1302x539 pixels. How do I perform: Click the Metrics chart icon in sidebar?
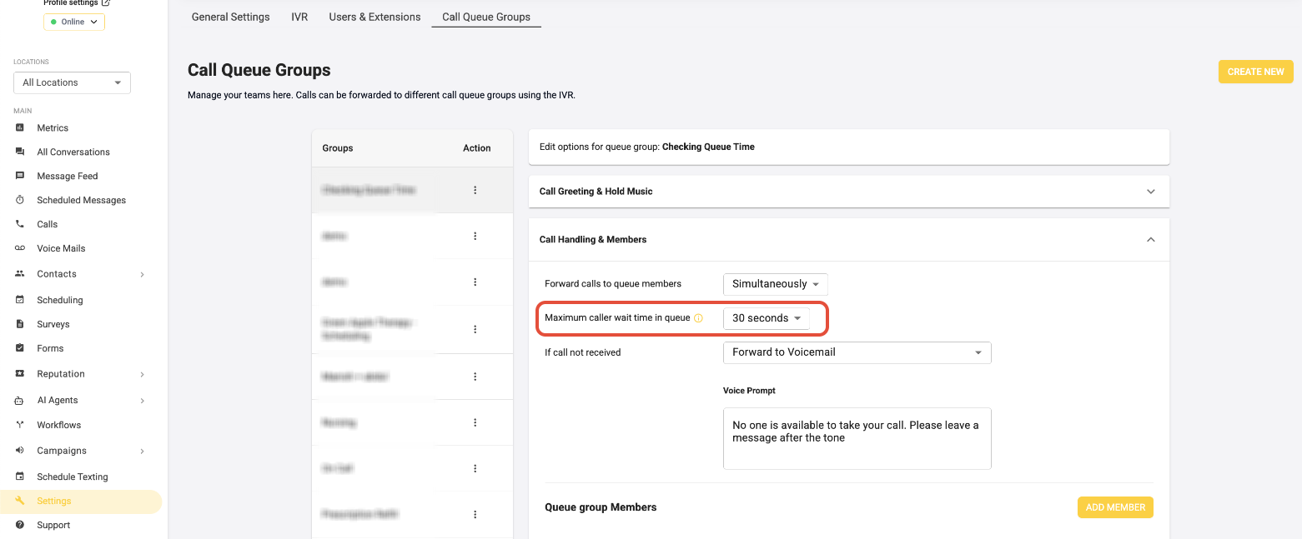coord(20,127)
